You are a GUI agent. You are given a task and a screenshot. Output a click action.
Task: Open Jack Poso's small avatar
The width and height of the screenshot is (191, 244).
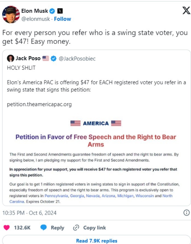pos(10,58)
